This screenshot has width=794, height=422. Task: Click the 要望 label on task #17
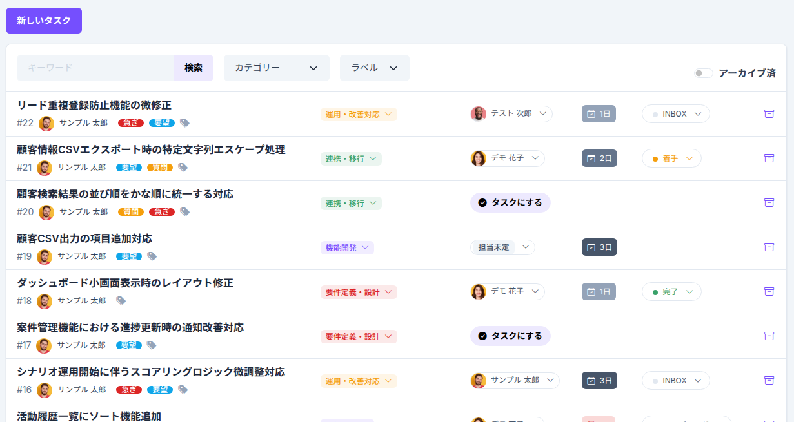129,345
